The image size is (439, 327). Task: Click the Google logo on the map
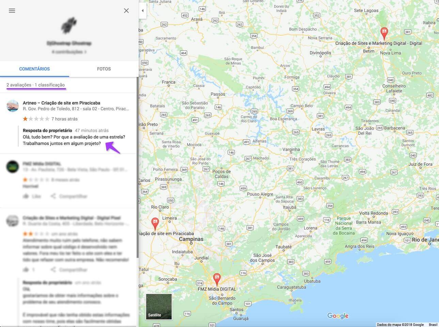tap(338, 316)
